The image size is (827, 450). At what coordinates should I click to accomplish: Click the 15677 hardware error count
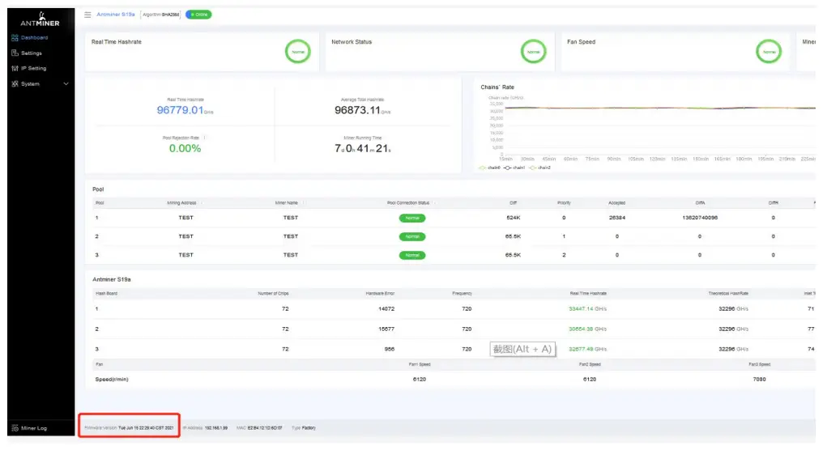click(386, 329)
